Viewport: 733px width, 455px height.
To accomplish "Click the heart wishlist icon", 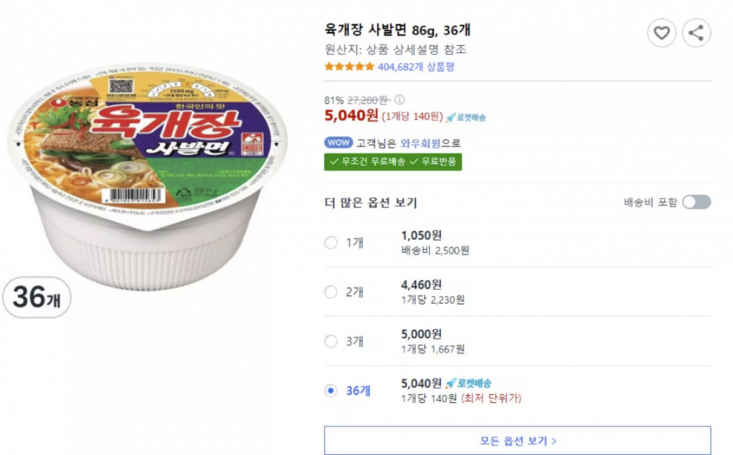I will coord(661,33).
